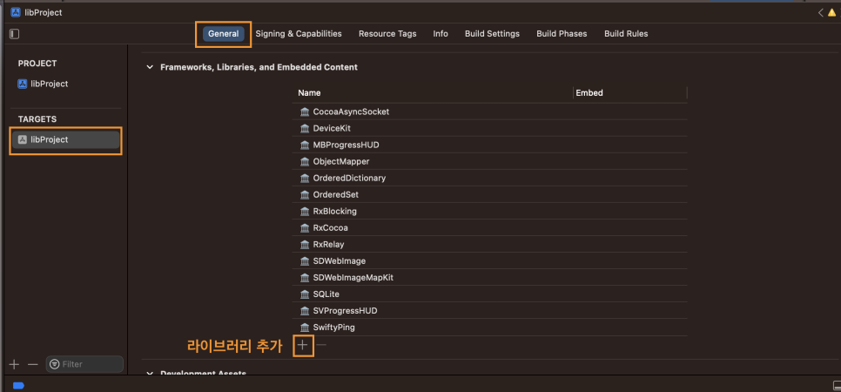Switch to Signing & Capabilities tab
Screen dimensions: 841x392
(x=299, y=34)
